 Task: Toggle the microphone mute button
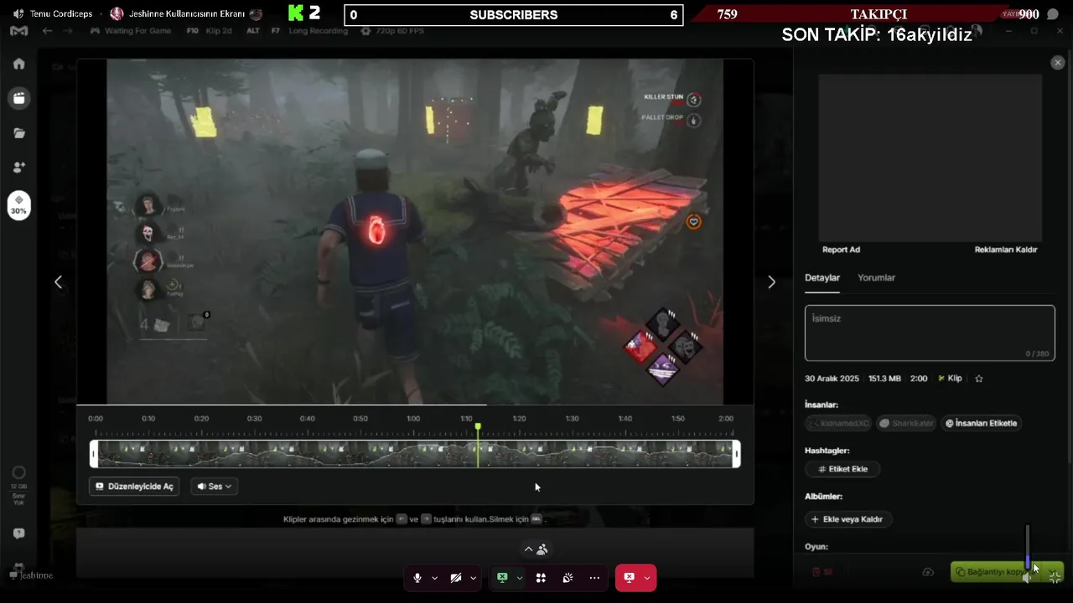click(417, 578)
